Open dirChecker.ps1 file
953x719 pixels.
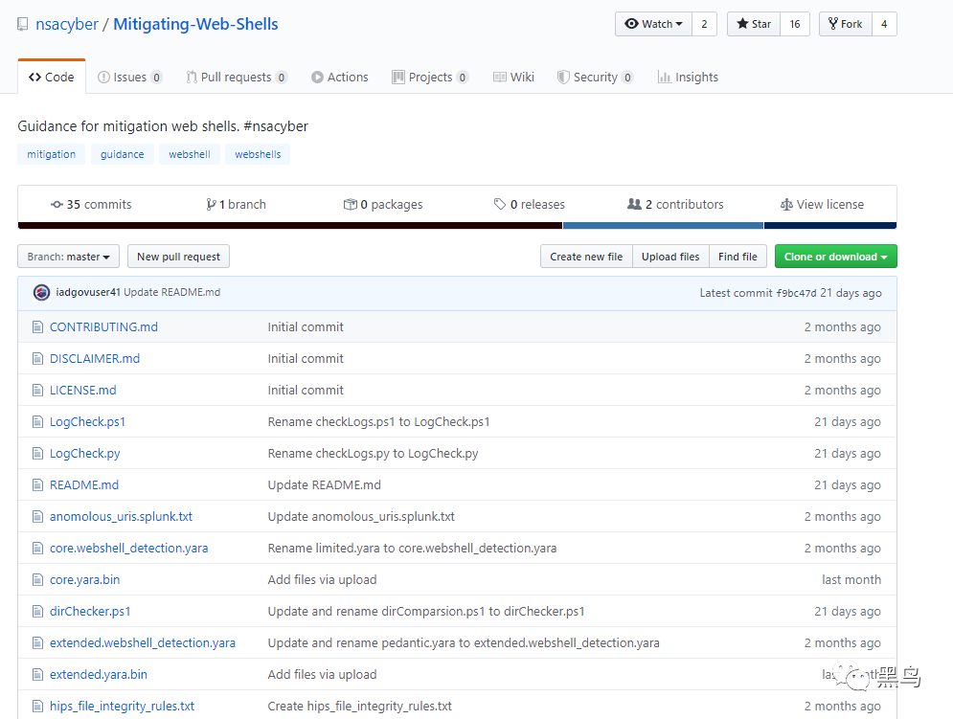tap(90, 612)
